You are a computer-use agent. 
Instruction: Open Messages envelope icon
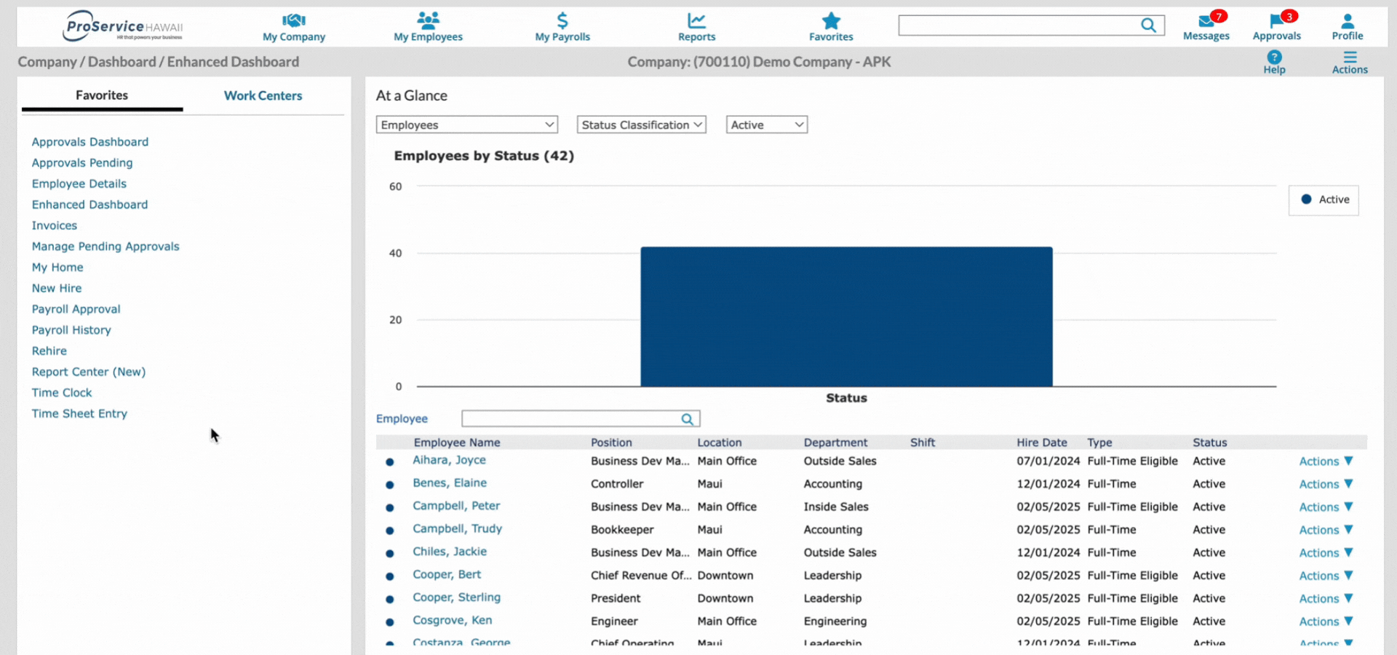pyautogui.click(x=1206, y=20)
